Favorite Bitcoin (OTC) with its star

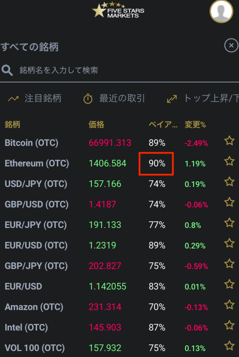pyautogui.click(x=230, y=141)
